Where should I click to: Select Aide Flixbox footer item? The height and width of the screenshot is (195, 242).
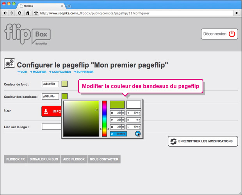tap(74, 159)
